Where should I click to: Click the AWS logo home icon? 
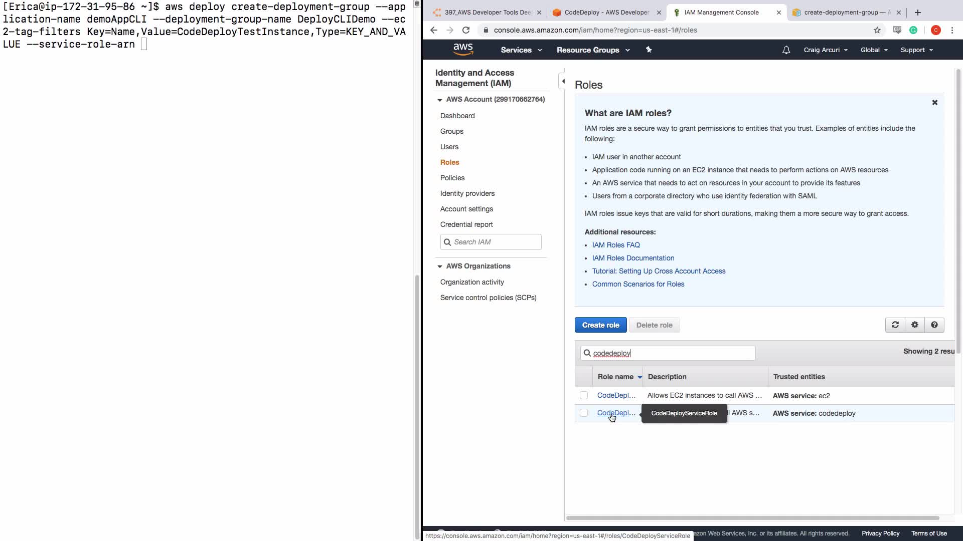point(462,49)
